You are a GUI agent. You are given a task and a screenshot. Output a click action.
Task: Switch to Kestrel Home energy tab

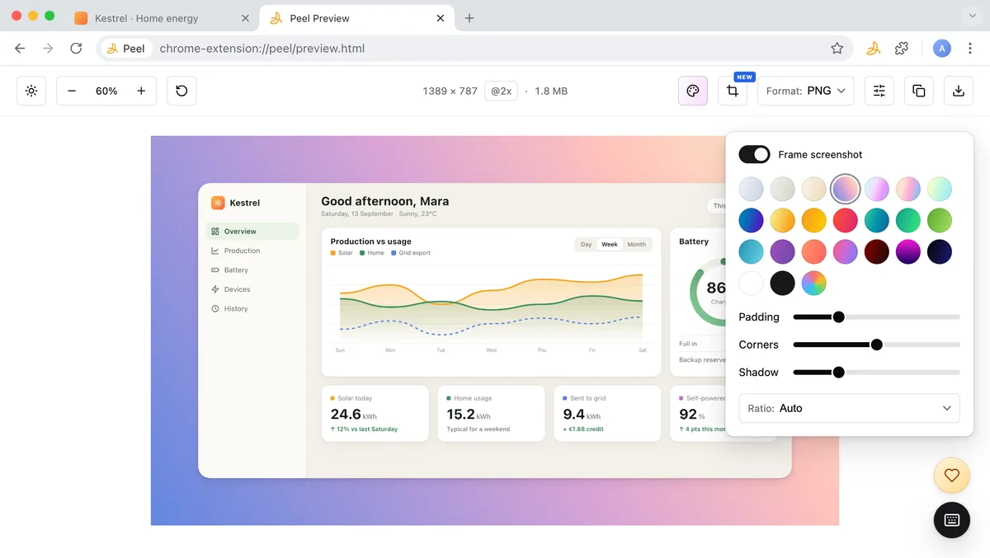[163, 18]
